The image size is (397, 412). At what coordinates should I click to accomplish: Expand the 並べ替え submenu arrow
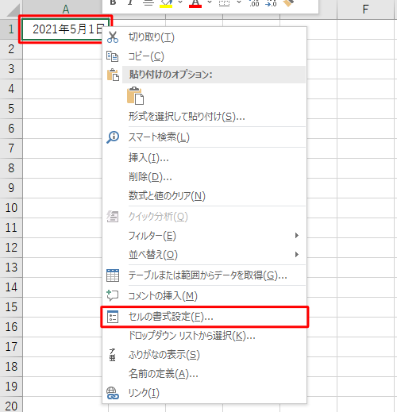pyautogui.click(x=297, y=254)
